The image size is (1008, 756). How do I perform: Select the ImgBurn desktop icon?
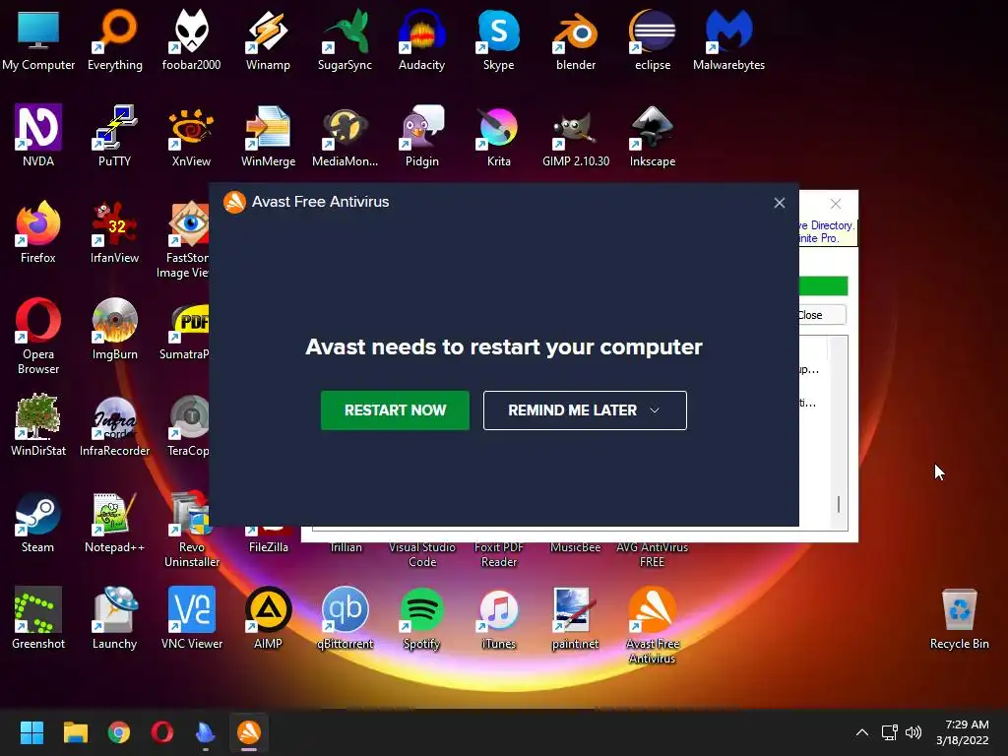(x=115, y=329)
